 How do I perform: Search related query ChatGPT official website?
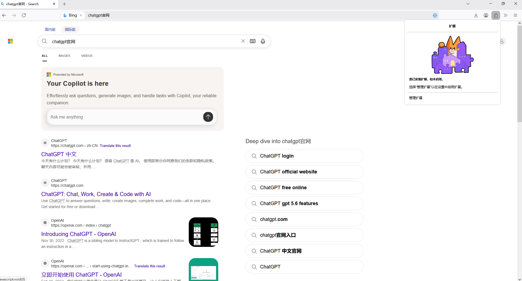point(305,172)
